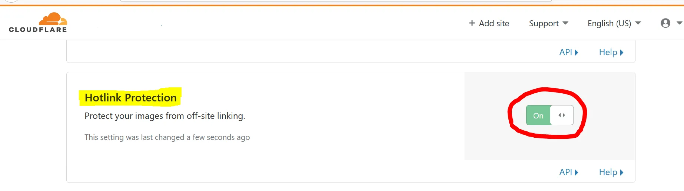684x191 pixels.
Task: Click the arrow icon beside the Hotlink Protection card's Help link
Action: [x=622, y=172]
